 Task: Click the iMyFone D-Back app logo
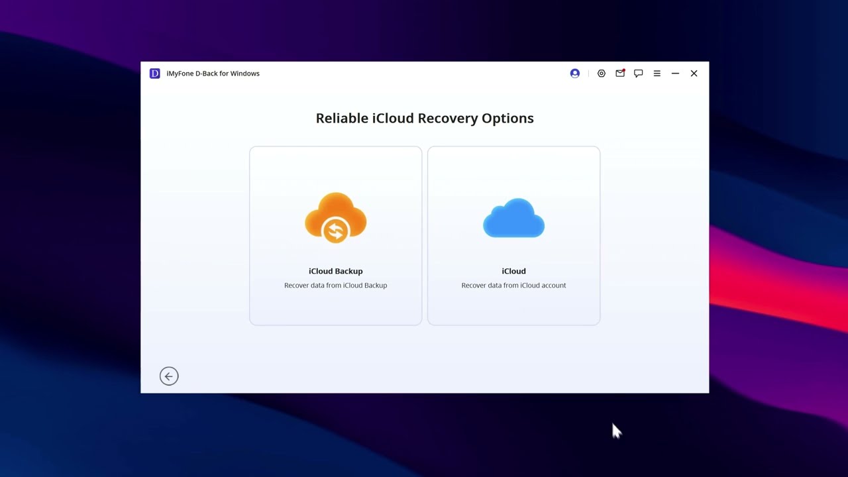tap(155, 74)
